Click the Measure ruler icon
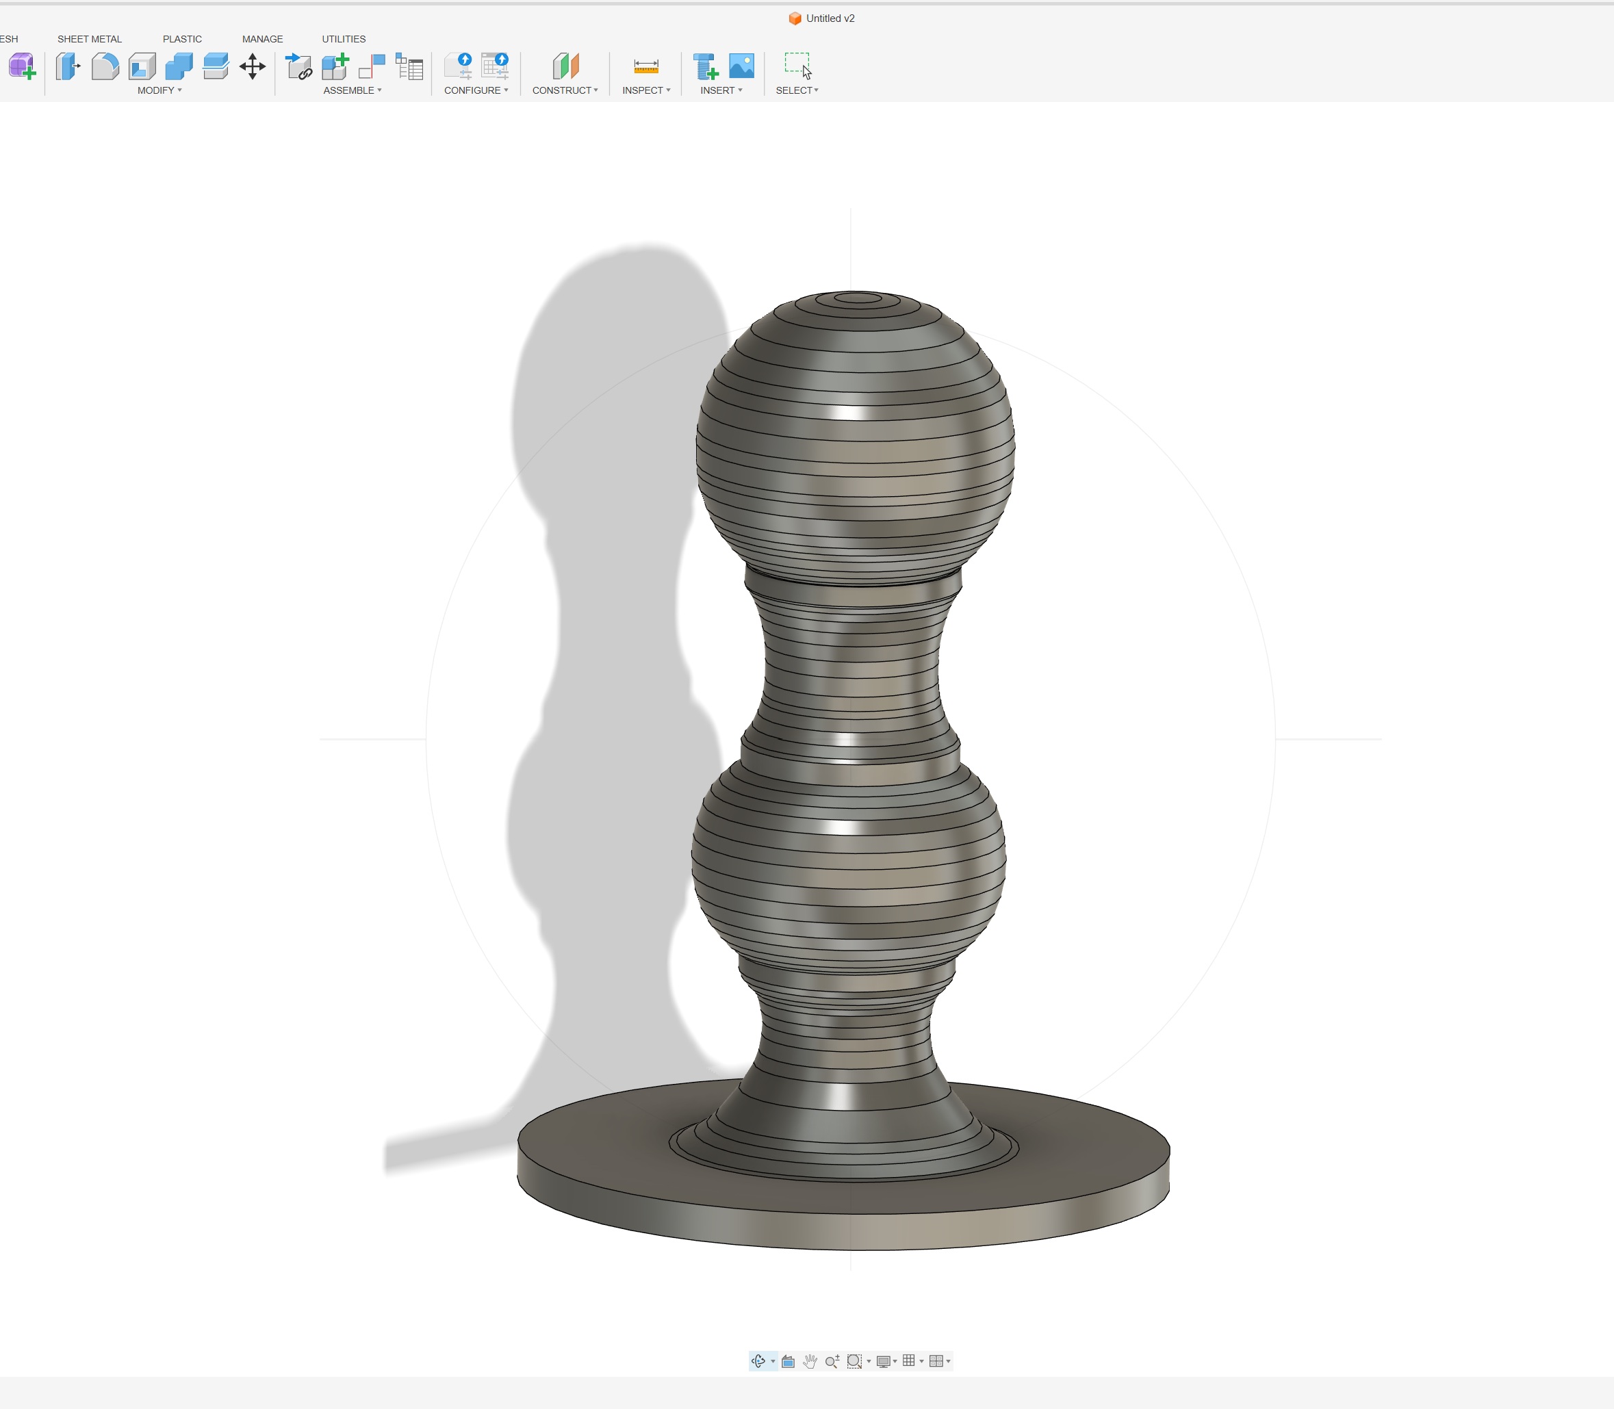Viewport: 1614px width, 1409px height. click(645, 66)
